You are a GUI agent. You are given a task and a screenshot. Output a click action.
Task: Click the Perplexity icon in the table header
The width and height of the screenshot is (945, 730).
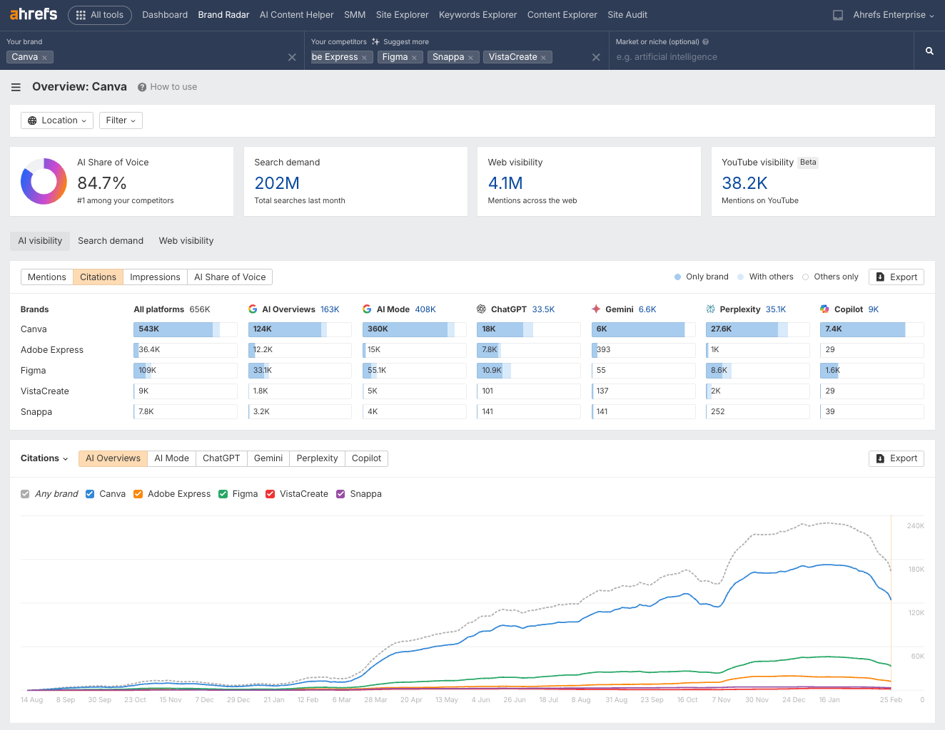(x=709, y=309)
